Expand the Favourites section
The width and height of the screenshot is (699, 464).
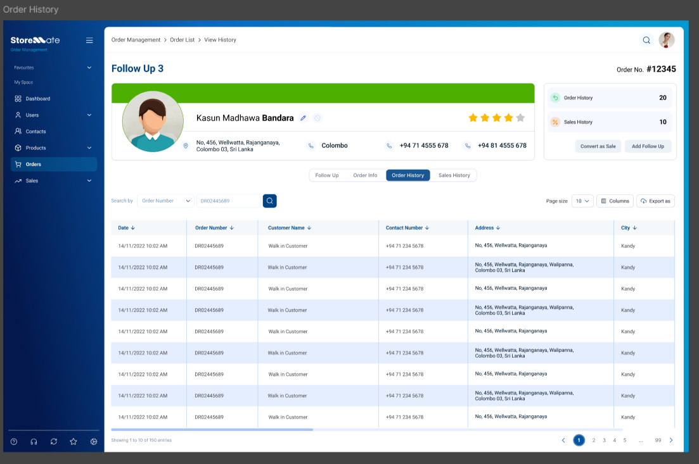click(x=89, y=68)
